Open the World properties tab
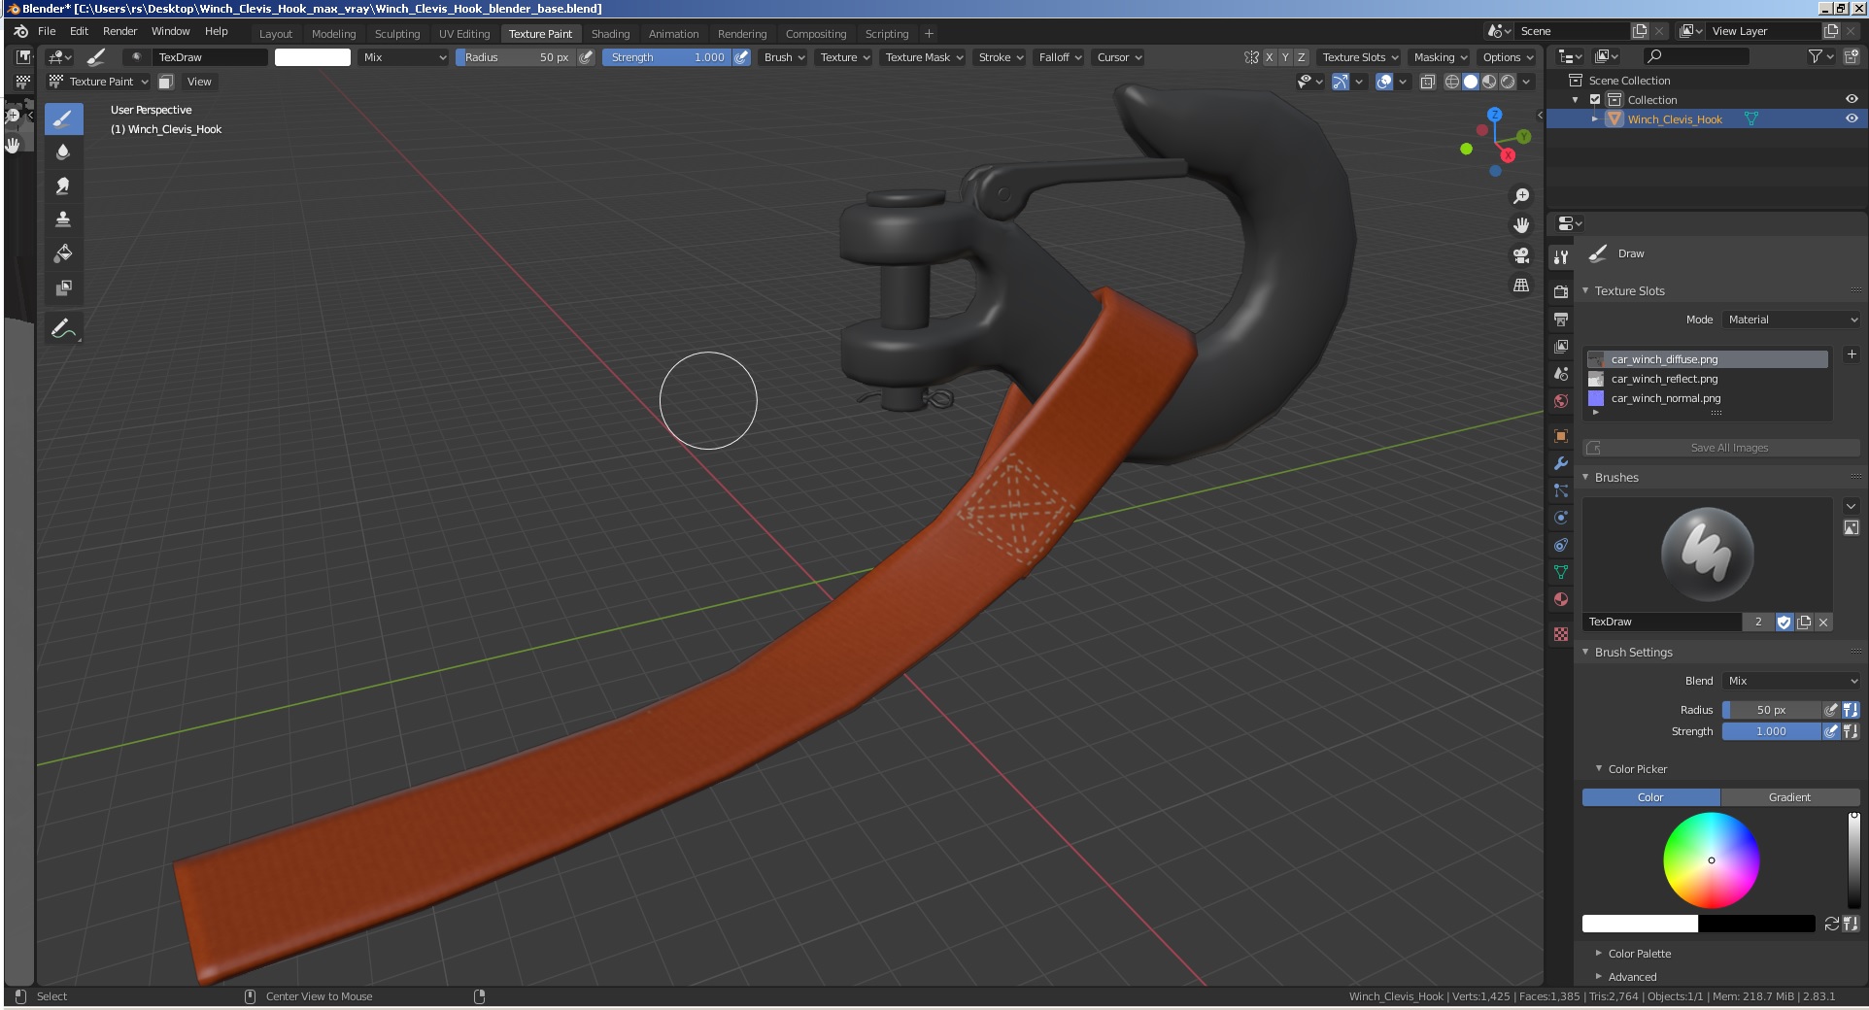The height and width of the screenshot is (1010, 1869). [1561, 401]
